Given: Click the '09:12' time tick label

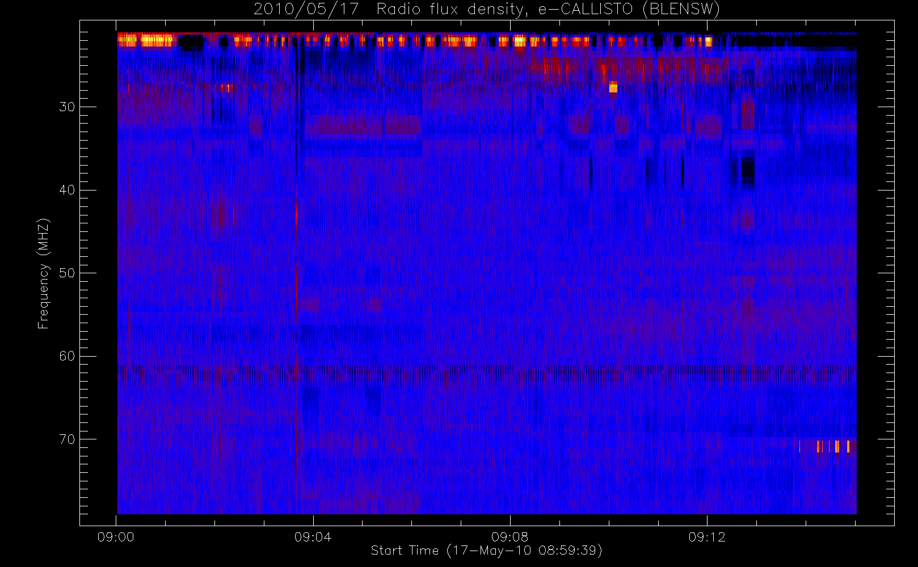Looking at the screenshot, I should pos(707,537).
